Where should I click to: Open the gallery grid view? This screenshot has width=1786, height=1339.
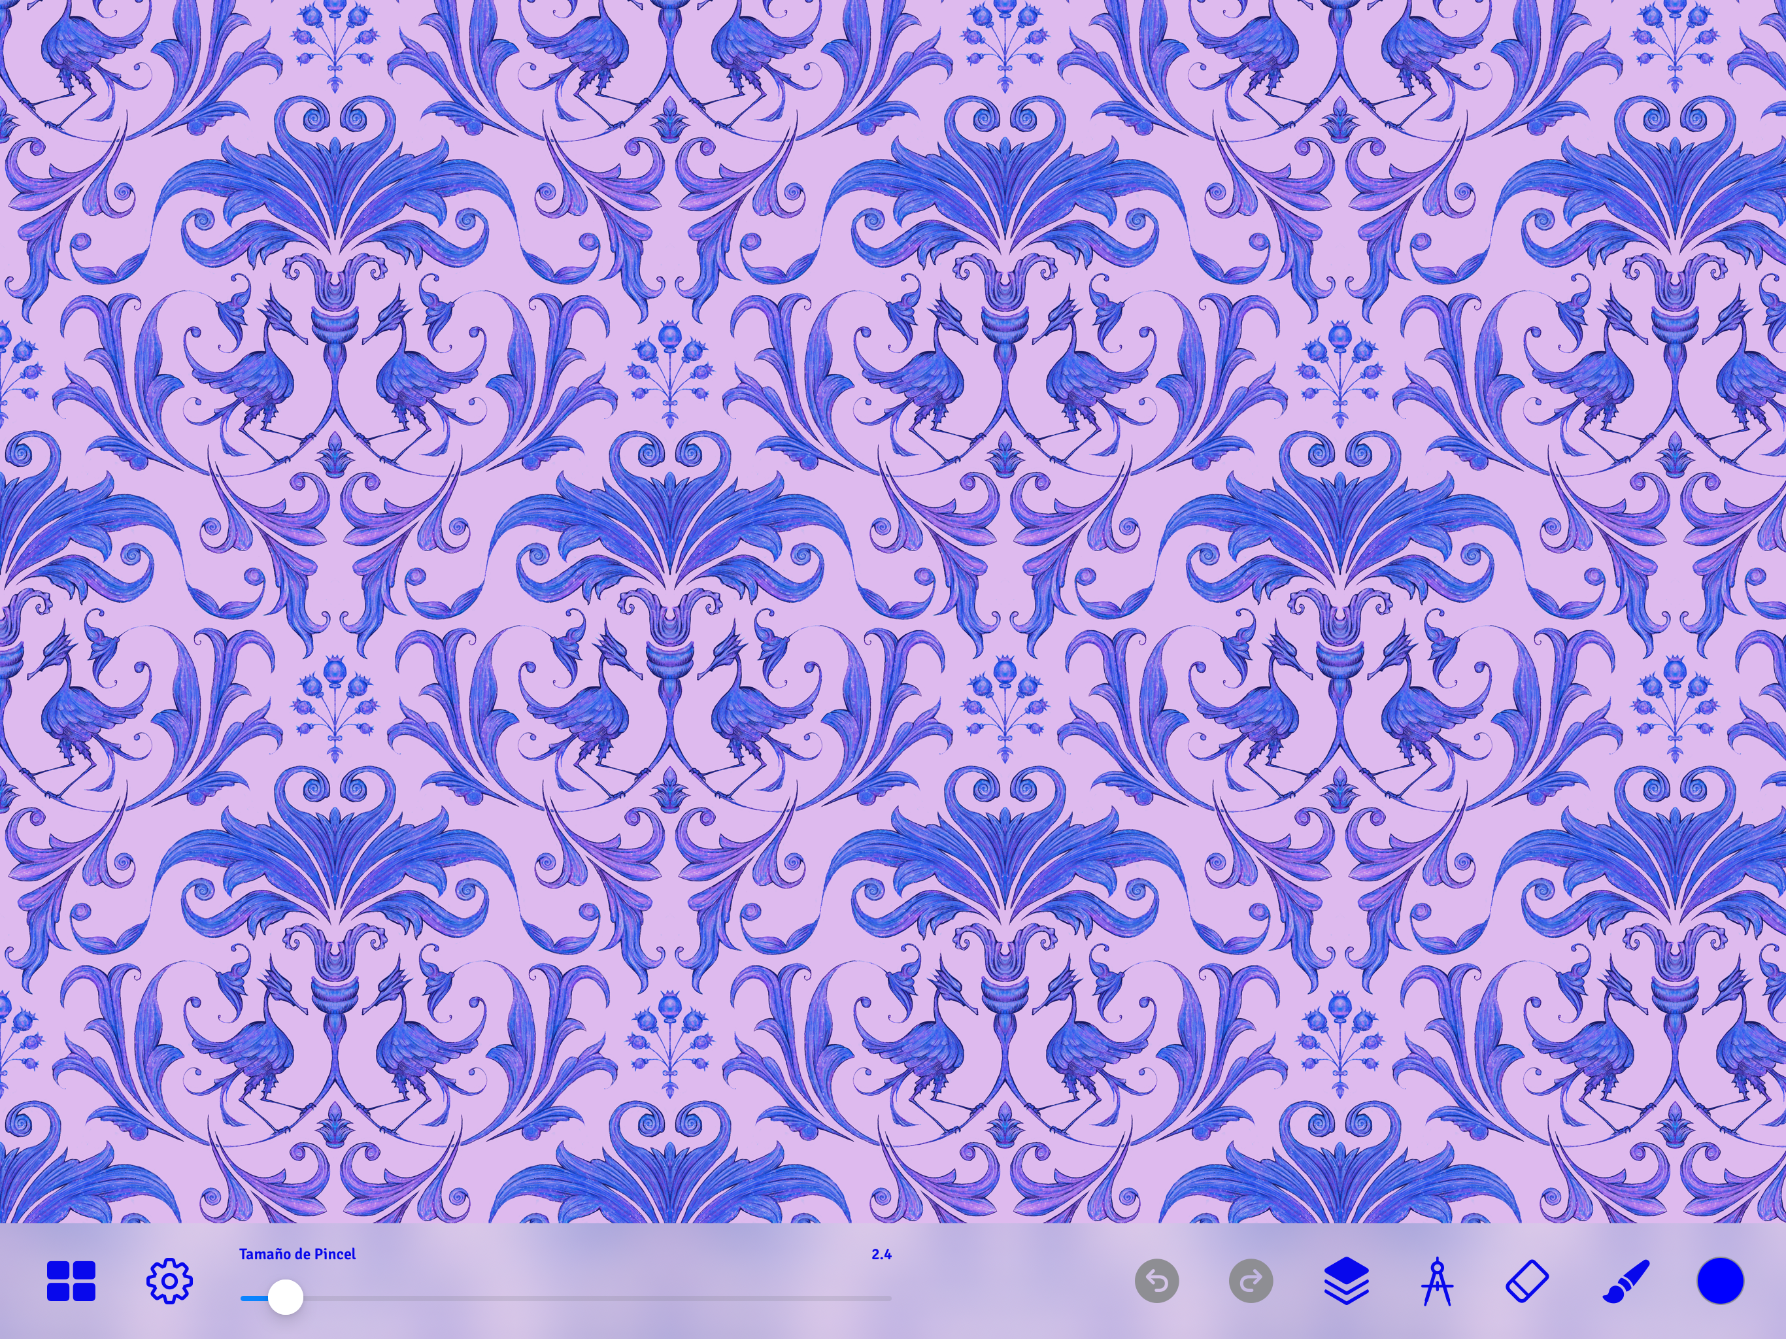tap(71, 1281)
